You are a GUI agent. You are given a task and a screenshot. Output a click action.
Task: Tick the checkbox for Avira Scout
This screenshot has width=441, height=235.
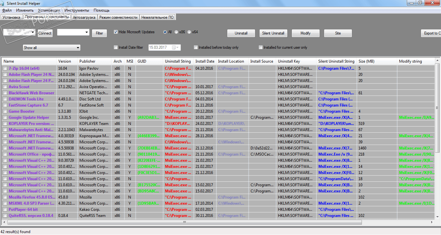(5, 87)
